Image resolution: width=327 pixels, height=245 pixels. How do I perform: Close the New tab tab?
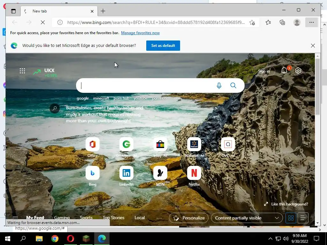tap(92, 11)
